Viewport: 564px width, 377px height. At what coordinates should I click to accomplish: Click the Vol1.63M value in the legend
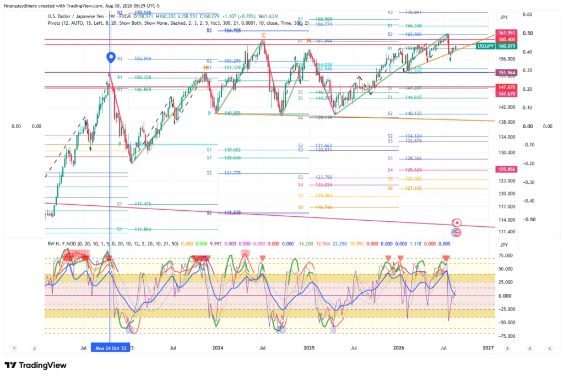268,16
